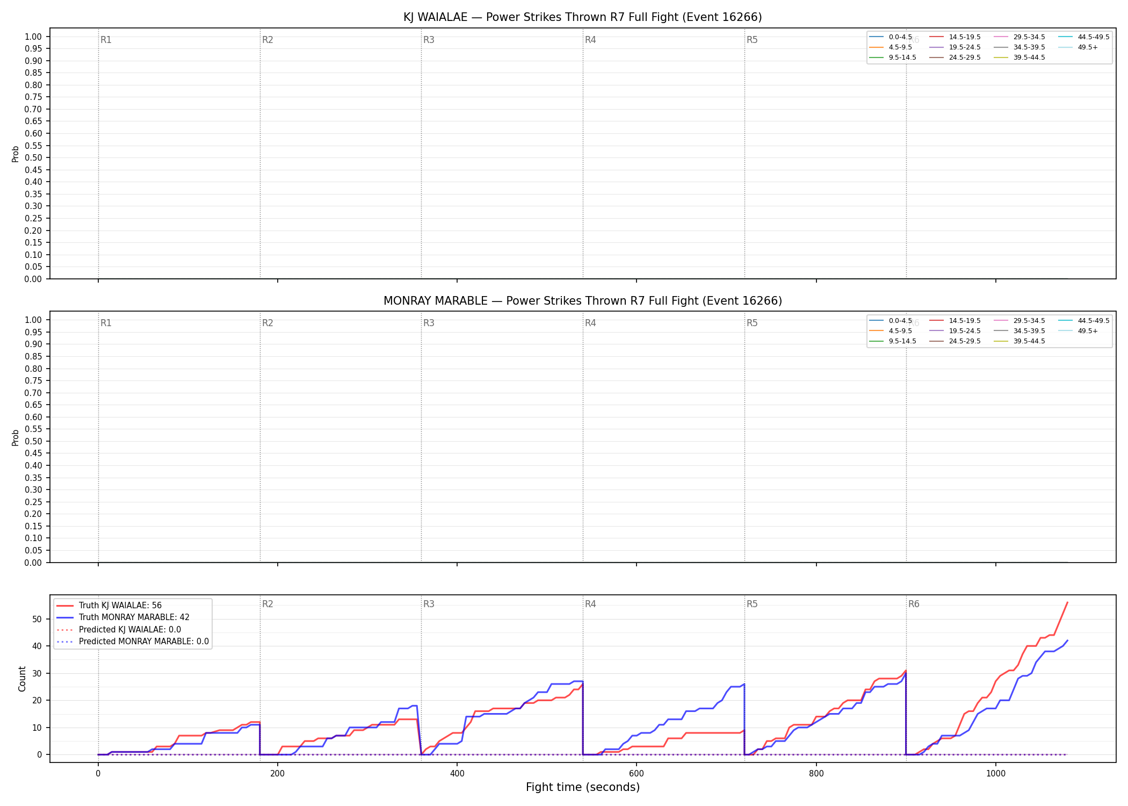Screen dimensions: 1128x806
Task: Click the Predicted MONRAY MARABLE: 0.0 legend entry
Action: [x=133, y=642]
